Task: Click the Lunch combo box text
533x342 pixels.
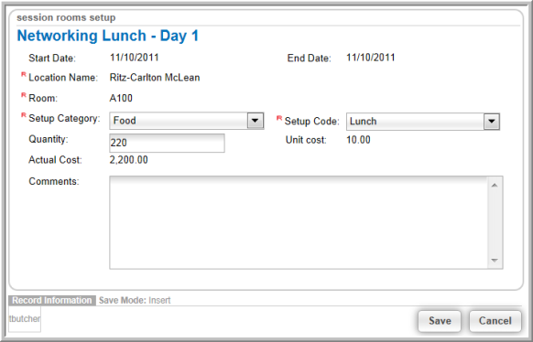Action: [x=363, y=122]
